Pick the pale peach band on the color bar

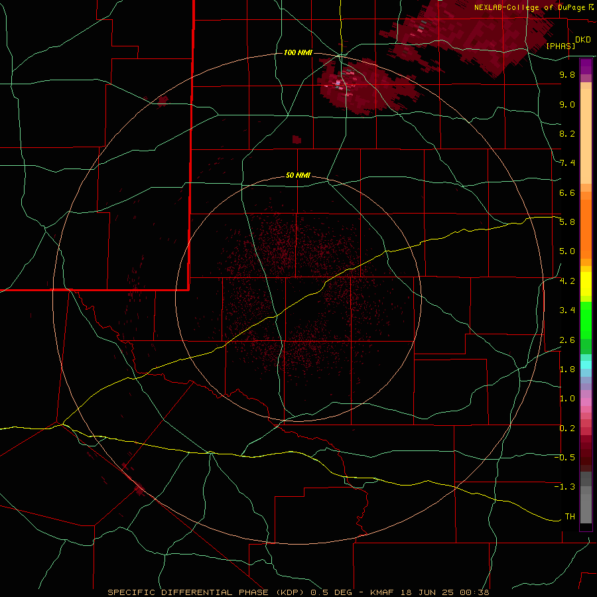coord(586,137)
